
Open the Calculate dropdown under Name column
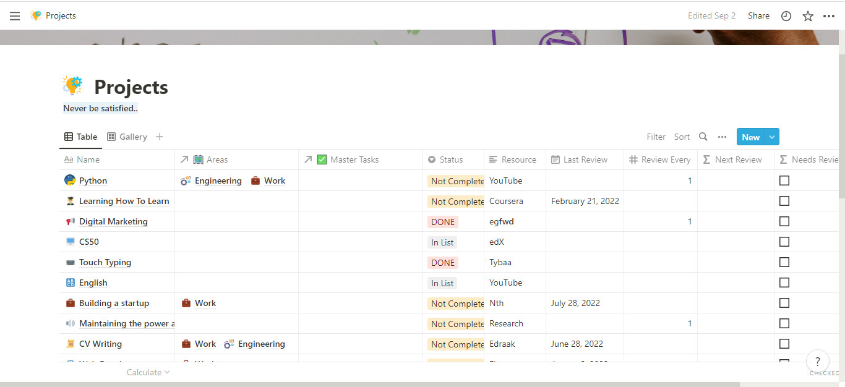tap(148, 372)
